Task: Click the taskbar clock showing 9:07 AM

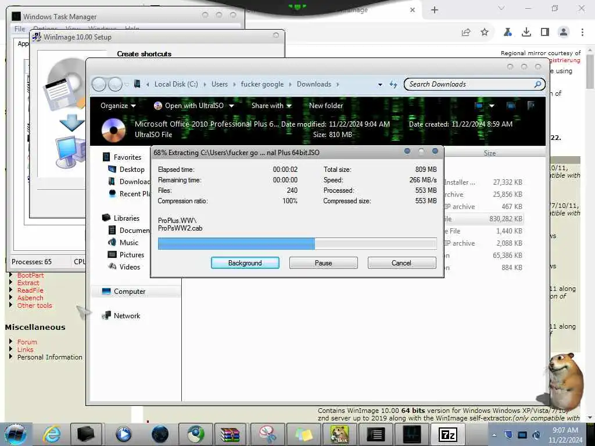Action: pyautogui.click(x=565, y=435)
